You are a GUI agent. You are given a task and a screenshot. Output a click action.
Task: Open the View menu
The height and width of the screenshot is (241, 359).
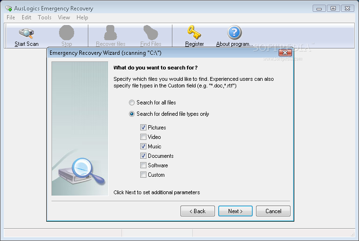64,17
